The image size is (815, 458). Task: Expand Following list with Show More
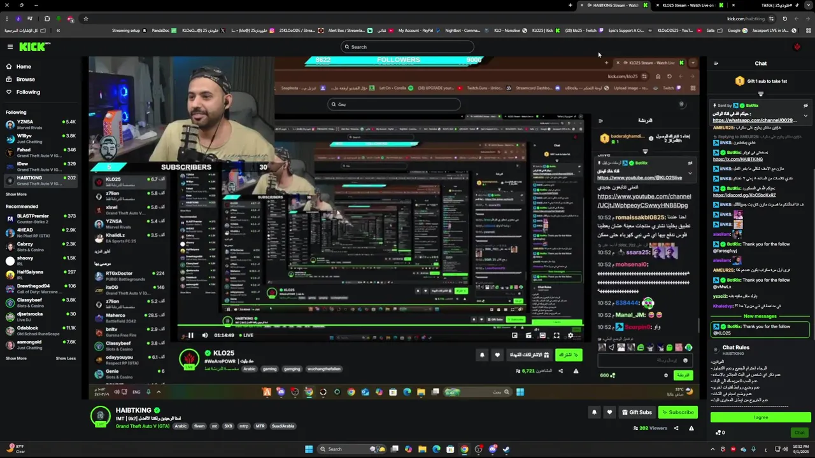pos(16,194)
